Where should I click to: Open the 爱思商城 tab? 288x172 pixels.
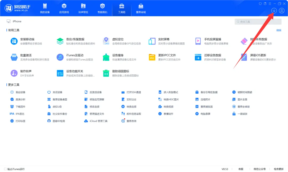point(141,9)
